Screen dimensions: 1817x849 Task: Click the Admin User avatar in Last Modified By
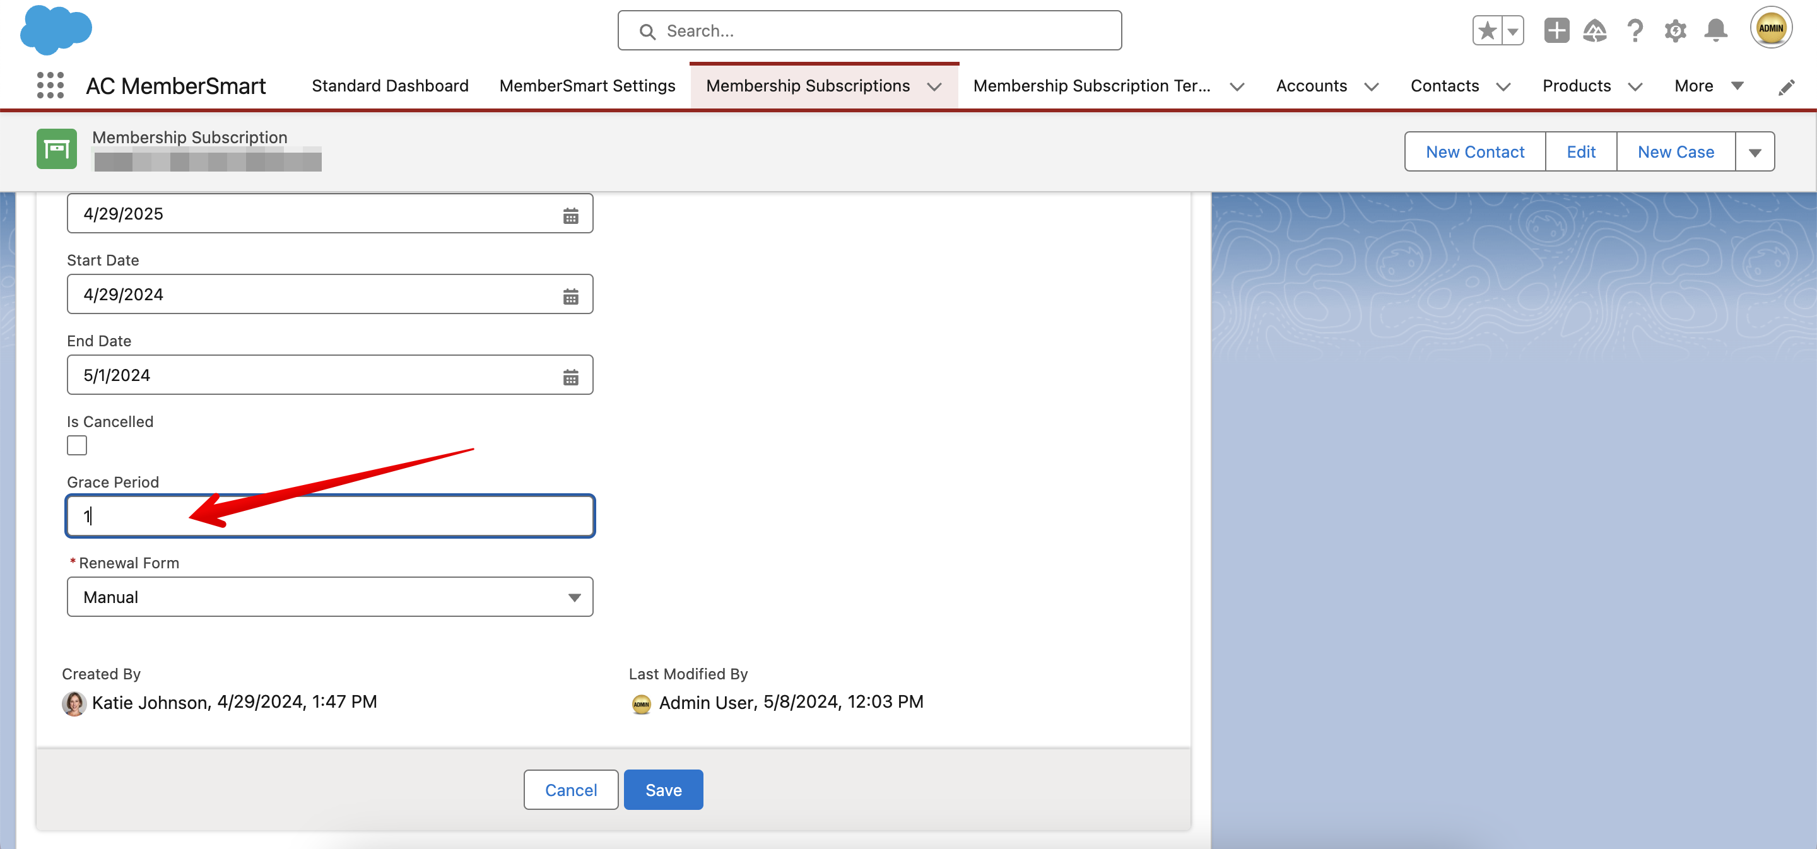(x=640, y=703)
